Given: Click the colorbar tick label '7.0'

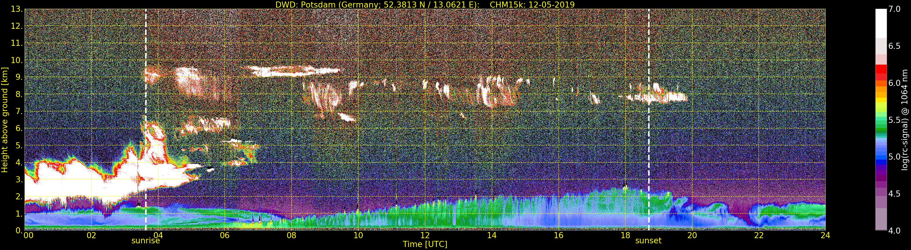Looking at the screenshot, I should (894, 9).
